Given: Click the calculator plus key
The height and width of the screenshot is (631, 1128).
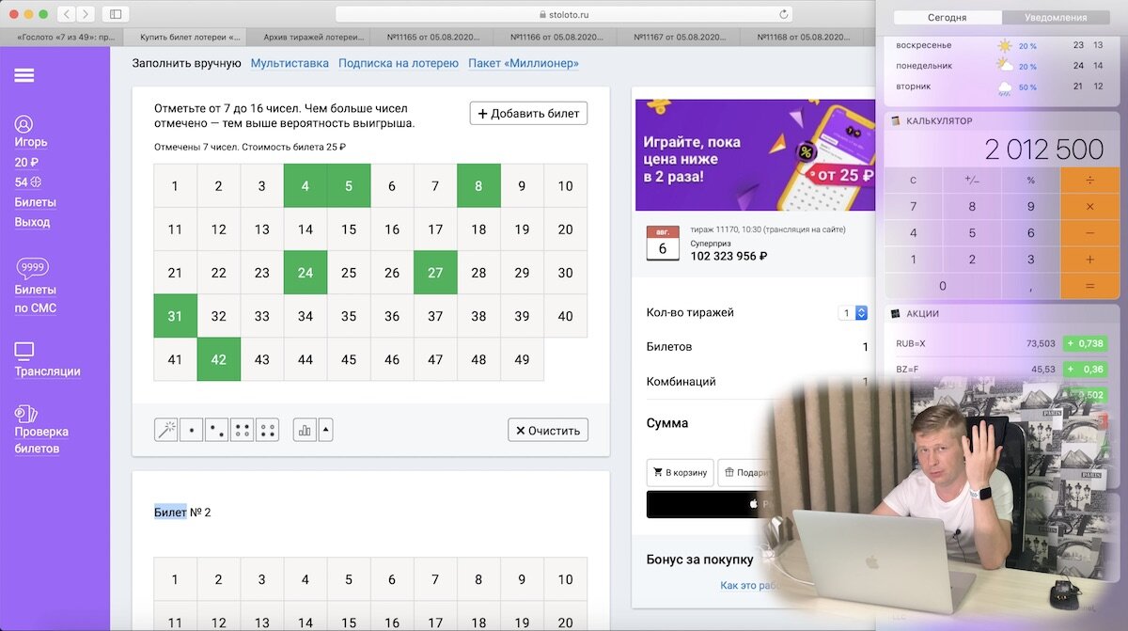Looking at the screenshot, I should (x=1090, y=259).
